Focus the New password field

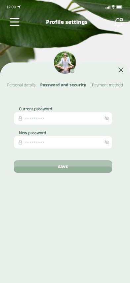[x=63, y=142]
